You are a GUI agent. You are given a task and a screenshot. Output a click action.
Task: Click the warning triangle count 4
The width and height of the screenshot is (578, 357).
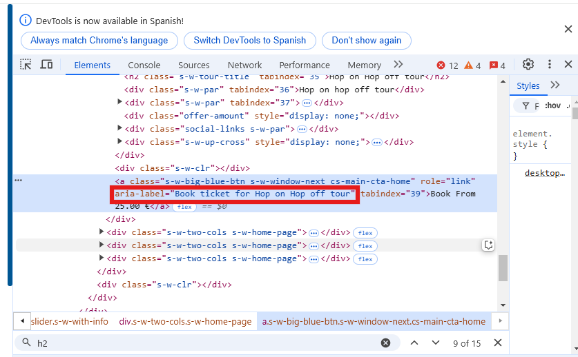(472, 65)
